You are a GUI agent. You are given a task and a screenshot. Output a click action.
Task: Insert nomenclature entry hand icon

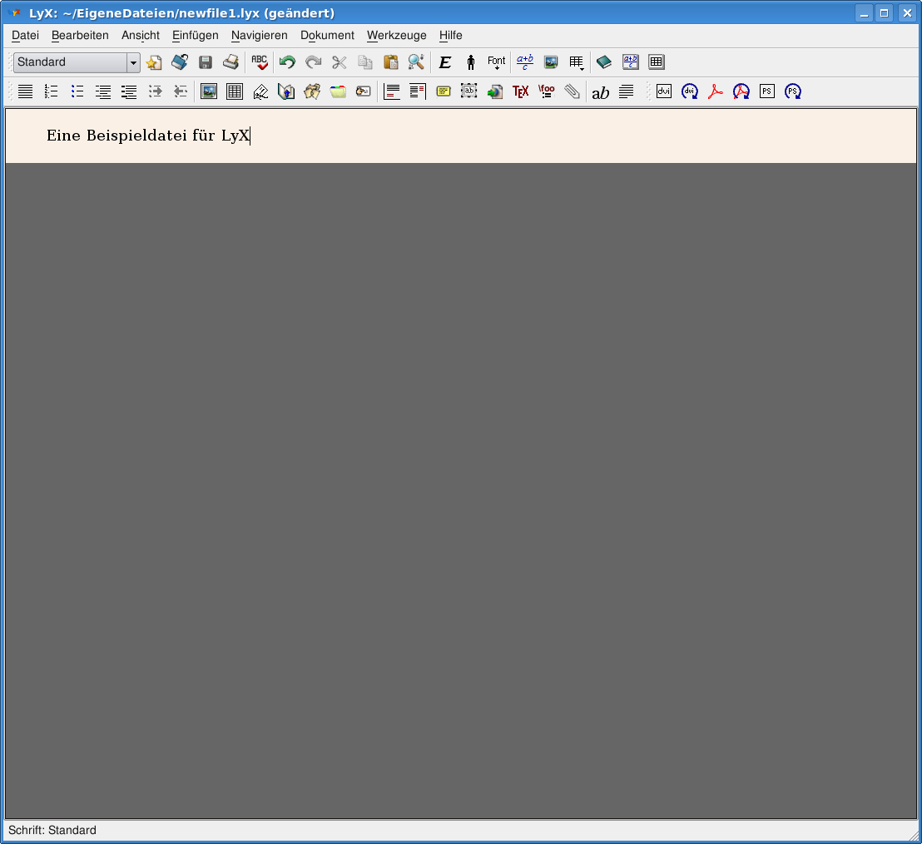coord(364,91)
